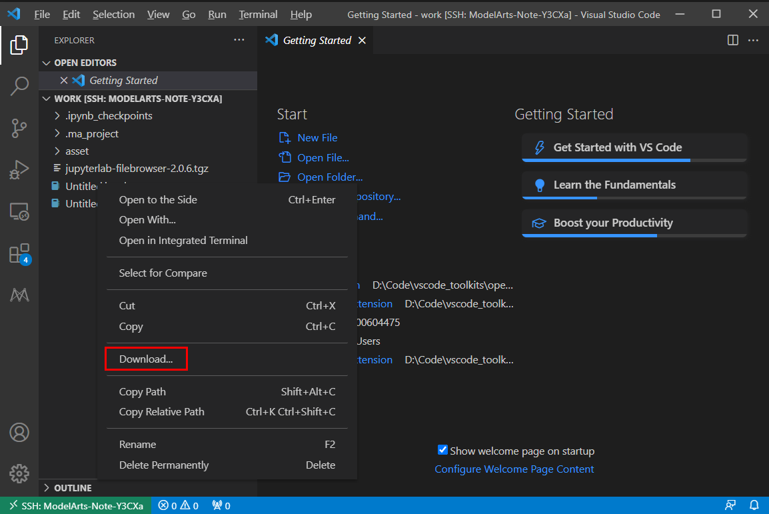Expand the asset folder

point(57,151)
